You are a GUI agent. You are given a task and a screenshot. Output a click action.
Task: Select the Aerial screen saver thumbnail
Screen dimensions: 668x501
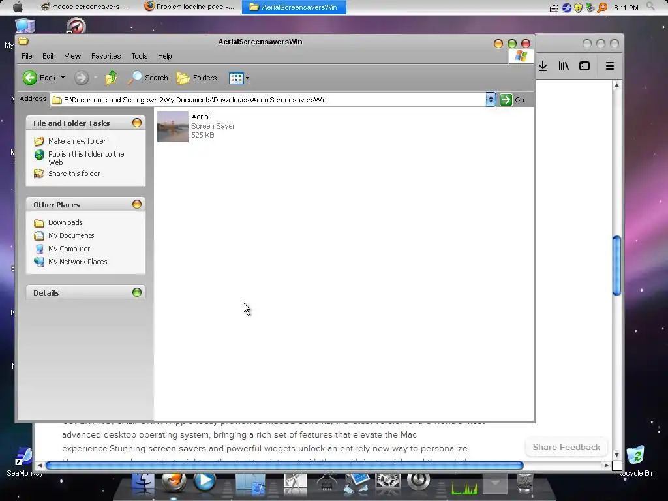click(172, 127)
